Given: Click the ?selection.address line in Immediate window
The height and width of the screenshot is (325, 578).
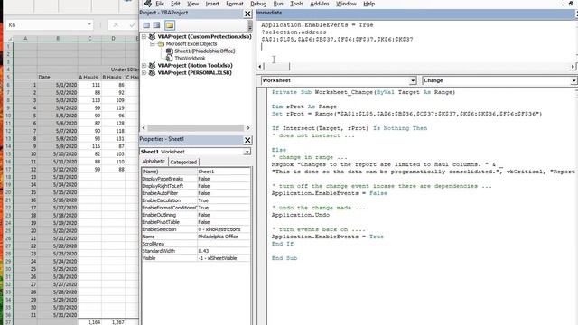Looking at the screenshot, I should point(294,32).
